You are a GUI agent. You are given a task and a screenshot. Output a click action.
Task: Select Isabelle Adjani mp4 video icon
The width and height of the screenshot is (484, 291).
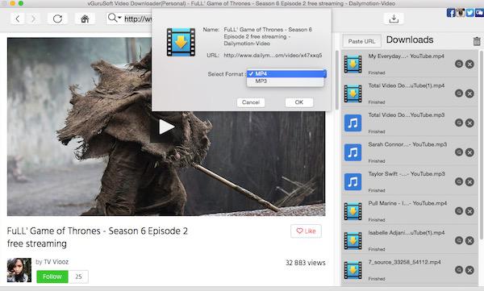click(x=353, y=241)
